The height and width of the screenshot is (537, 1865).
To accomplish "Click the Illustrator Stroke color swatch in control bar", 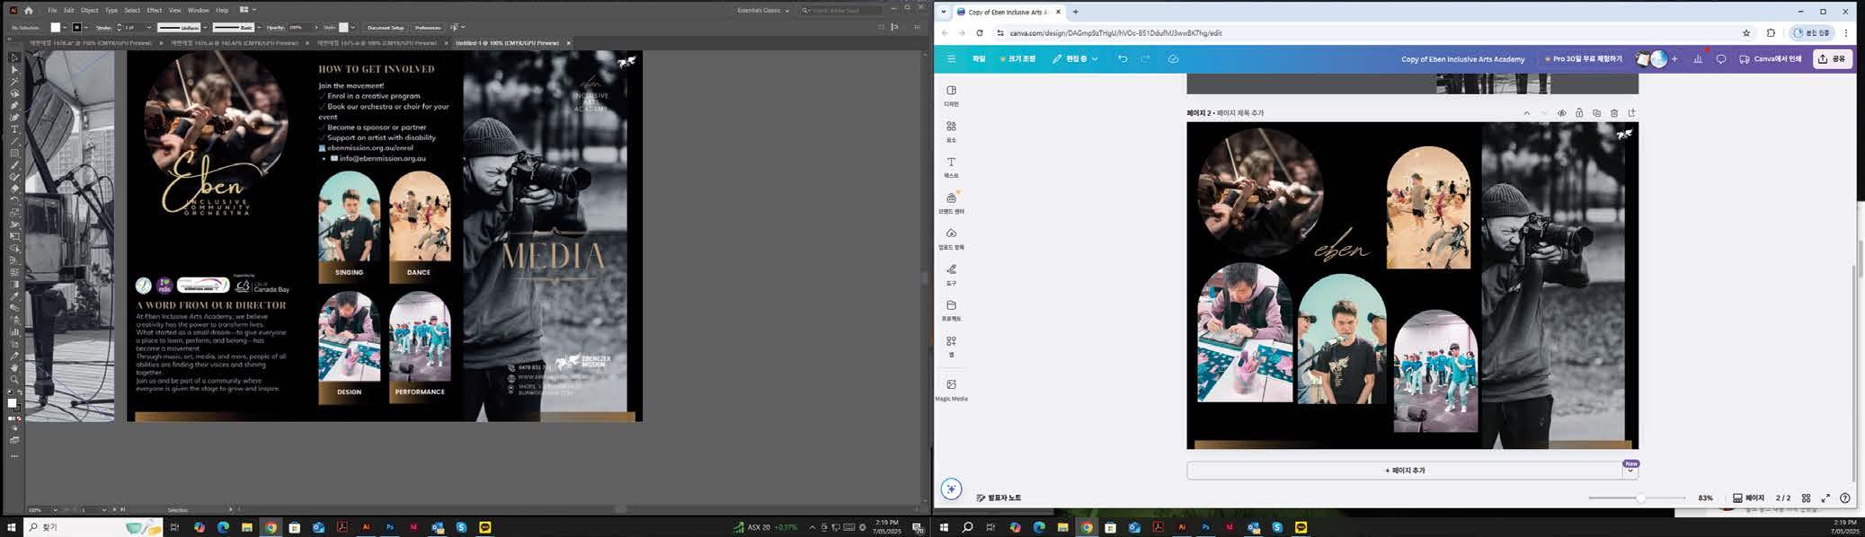I will 76,28.
